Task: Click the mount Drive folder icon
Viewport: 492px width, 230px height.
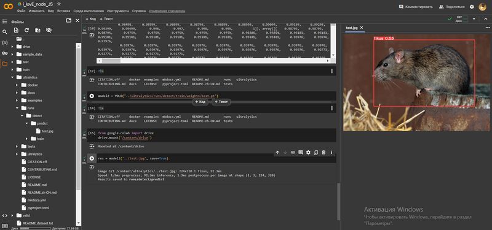Action: 38,30
